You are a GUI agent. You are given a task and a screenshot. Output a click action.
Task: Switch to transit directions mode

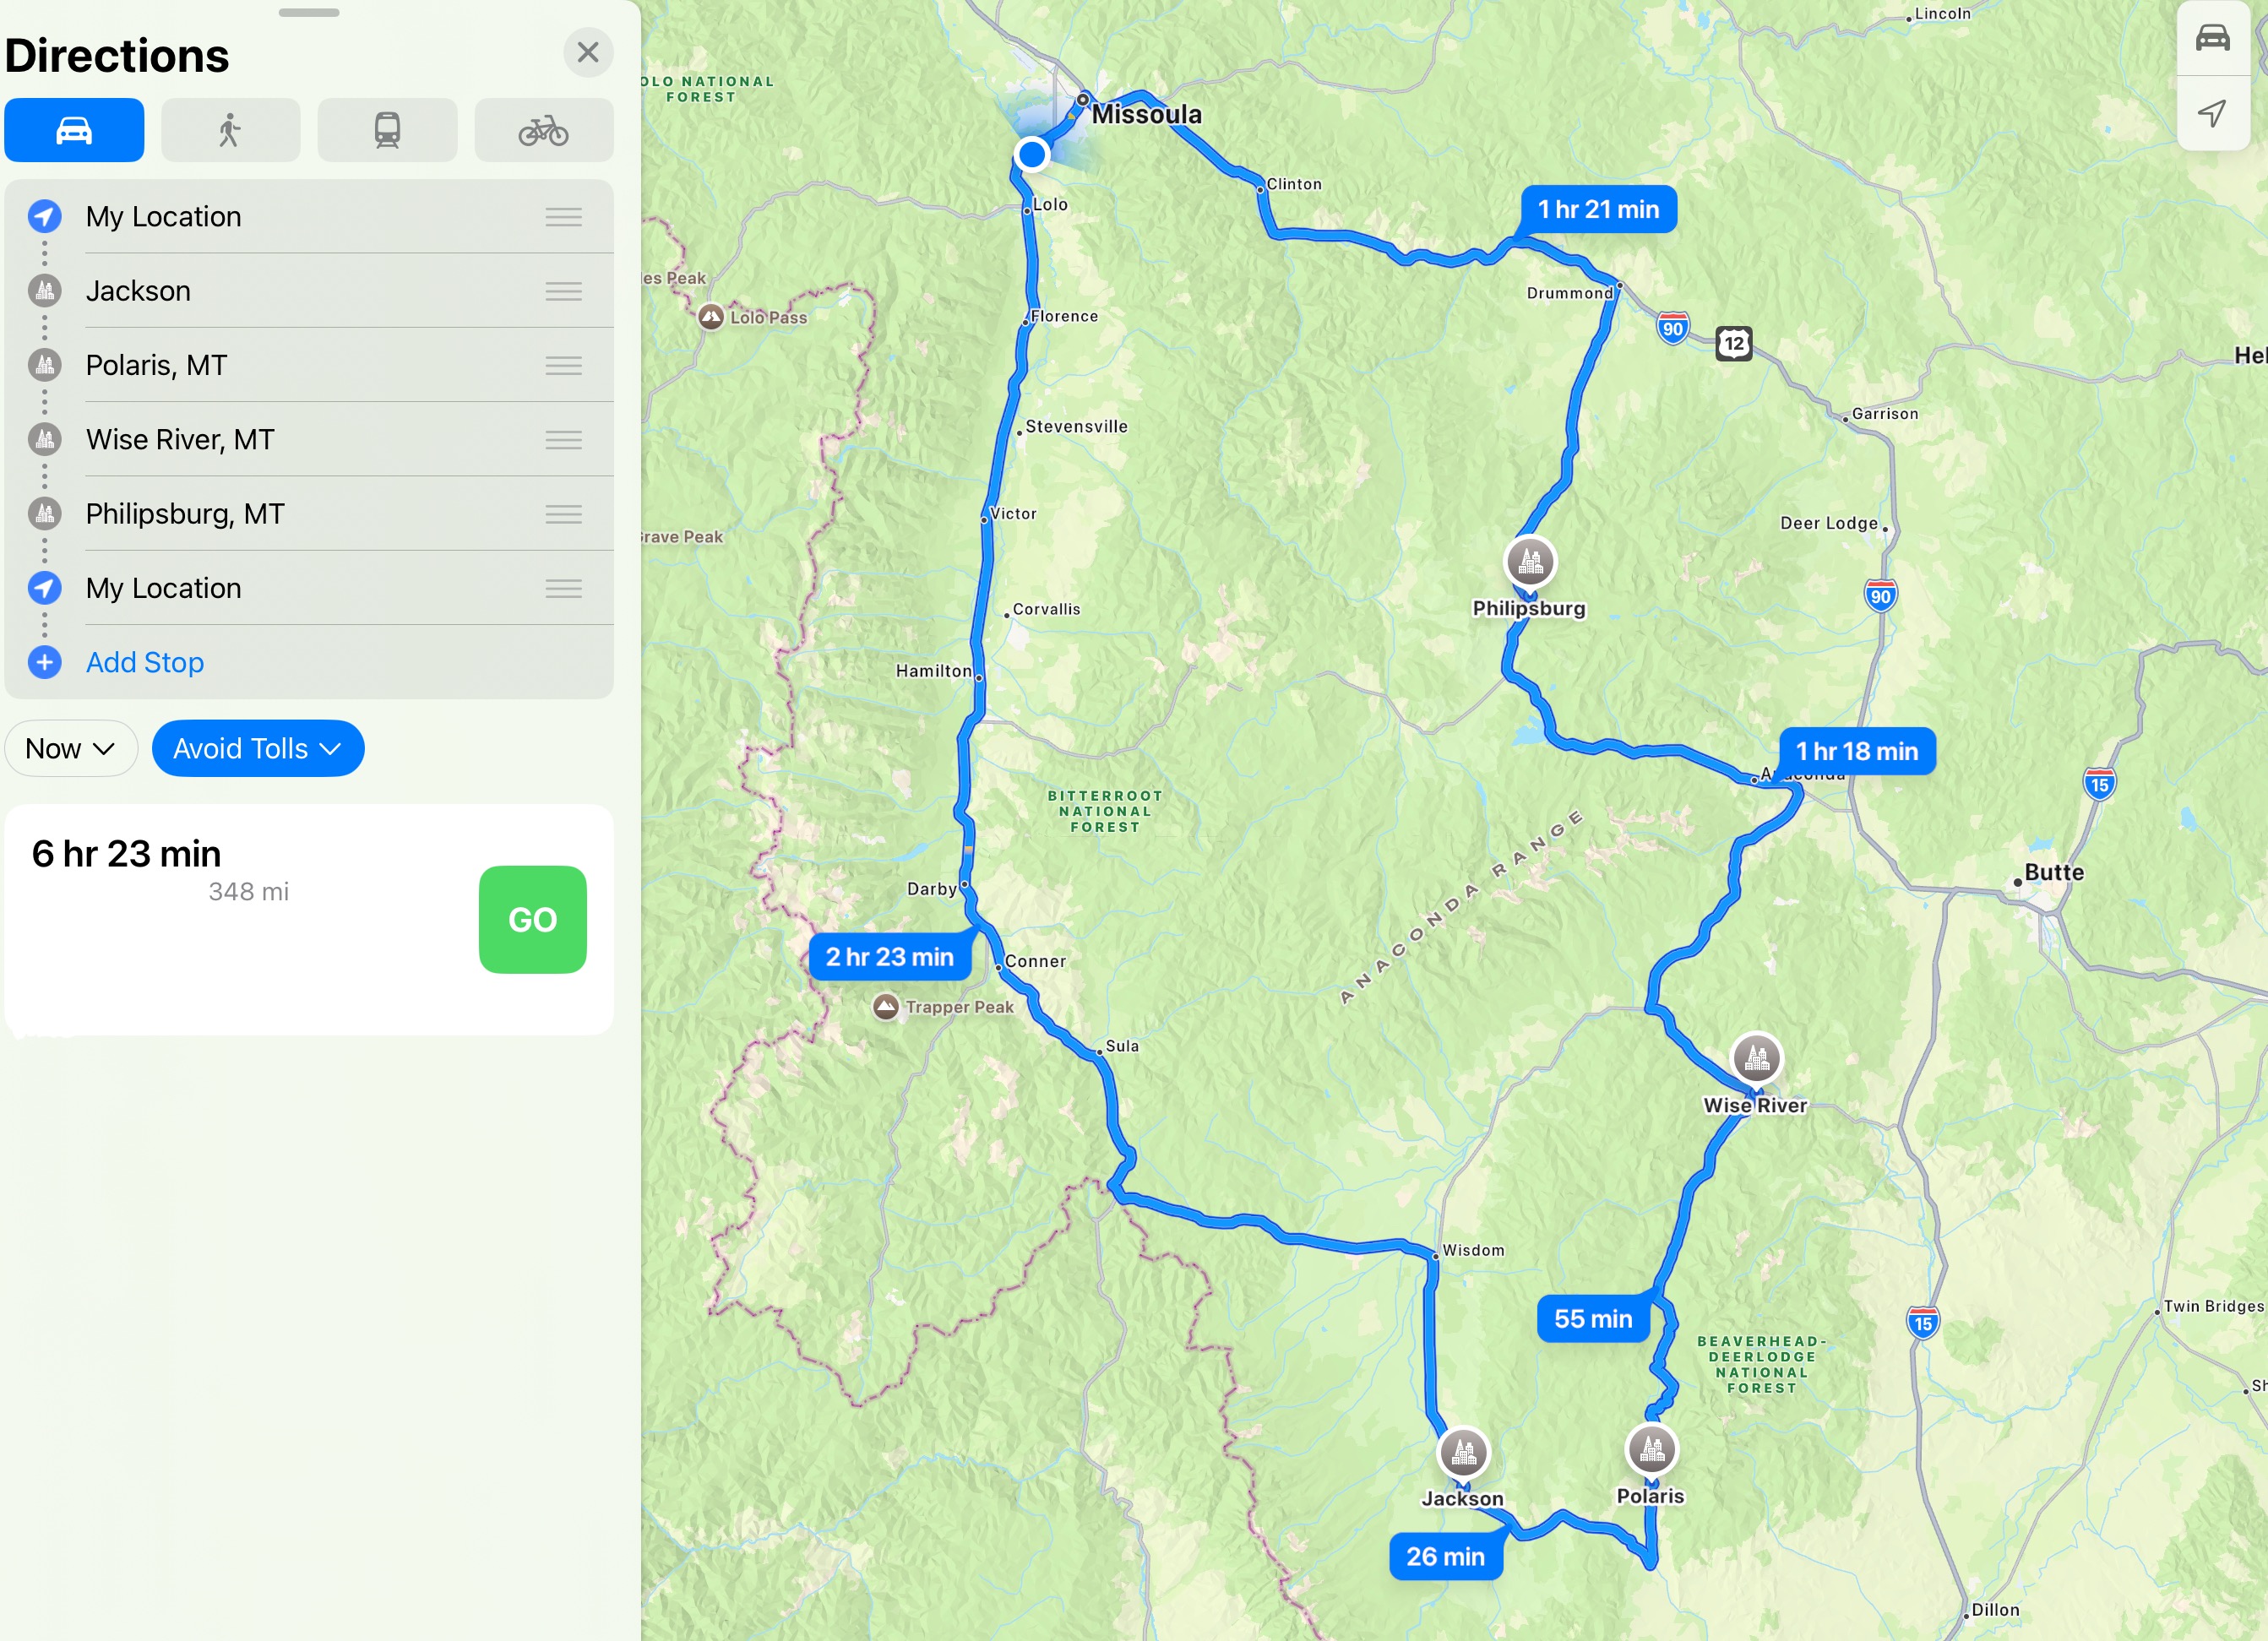(387, 130)
